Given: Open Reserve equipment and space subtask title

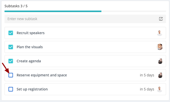Looking at the screenshot, I should click(x=42, y=75).
